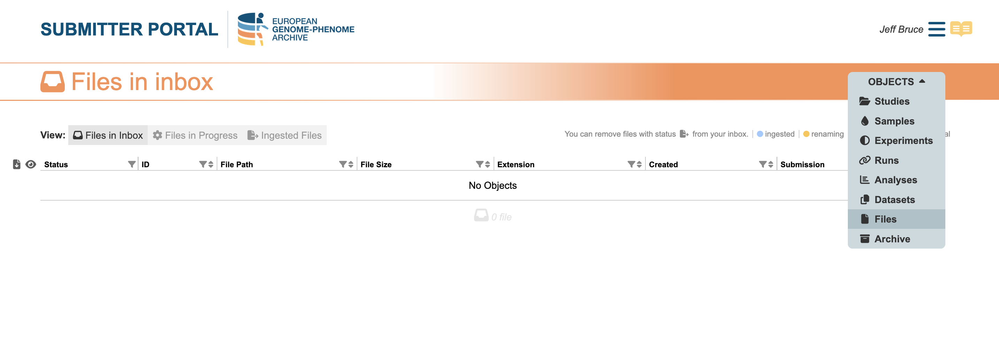The height and width of the screenshot is (363, 999).
Task: Click the European Genome-Phenome Archive logo
Action: pyautogui.click(x=295, y=29)
